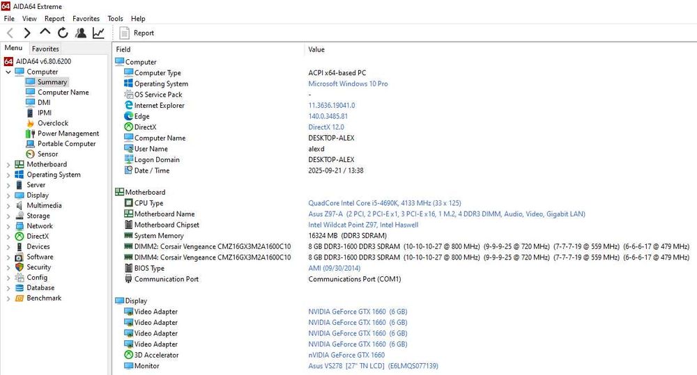Select the Computer Name tree item in sidebar

[x=63, y=93]
